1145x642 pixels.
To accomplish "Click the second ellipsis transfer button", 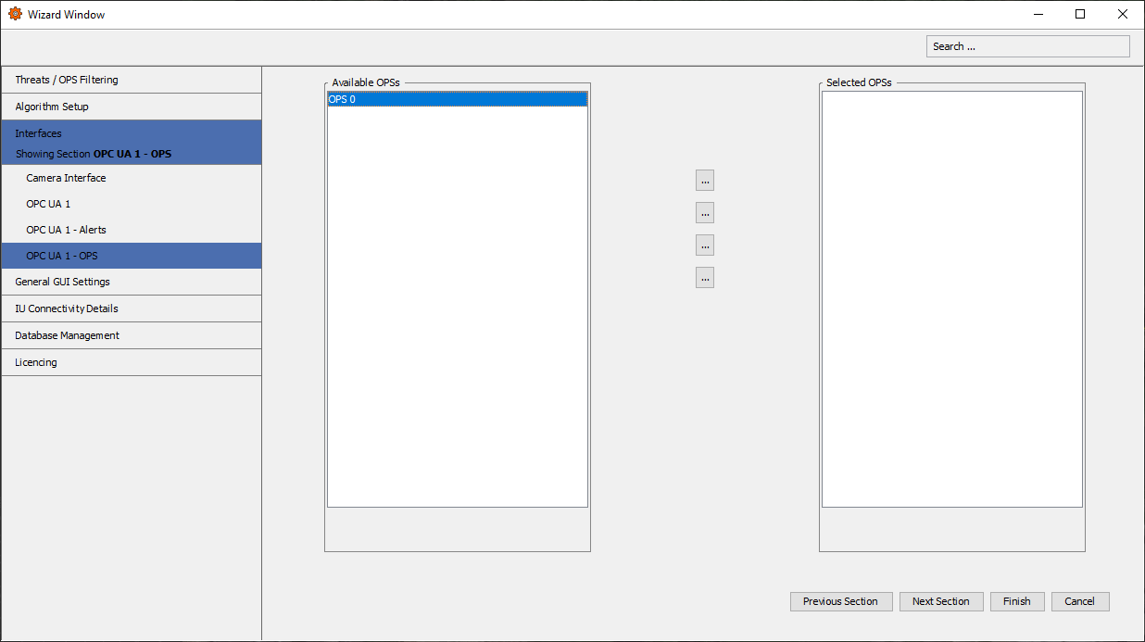I will click(x=705, y=213).
